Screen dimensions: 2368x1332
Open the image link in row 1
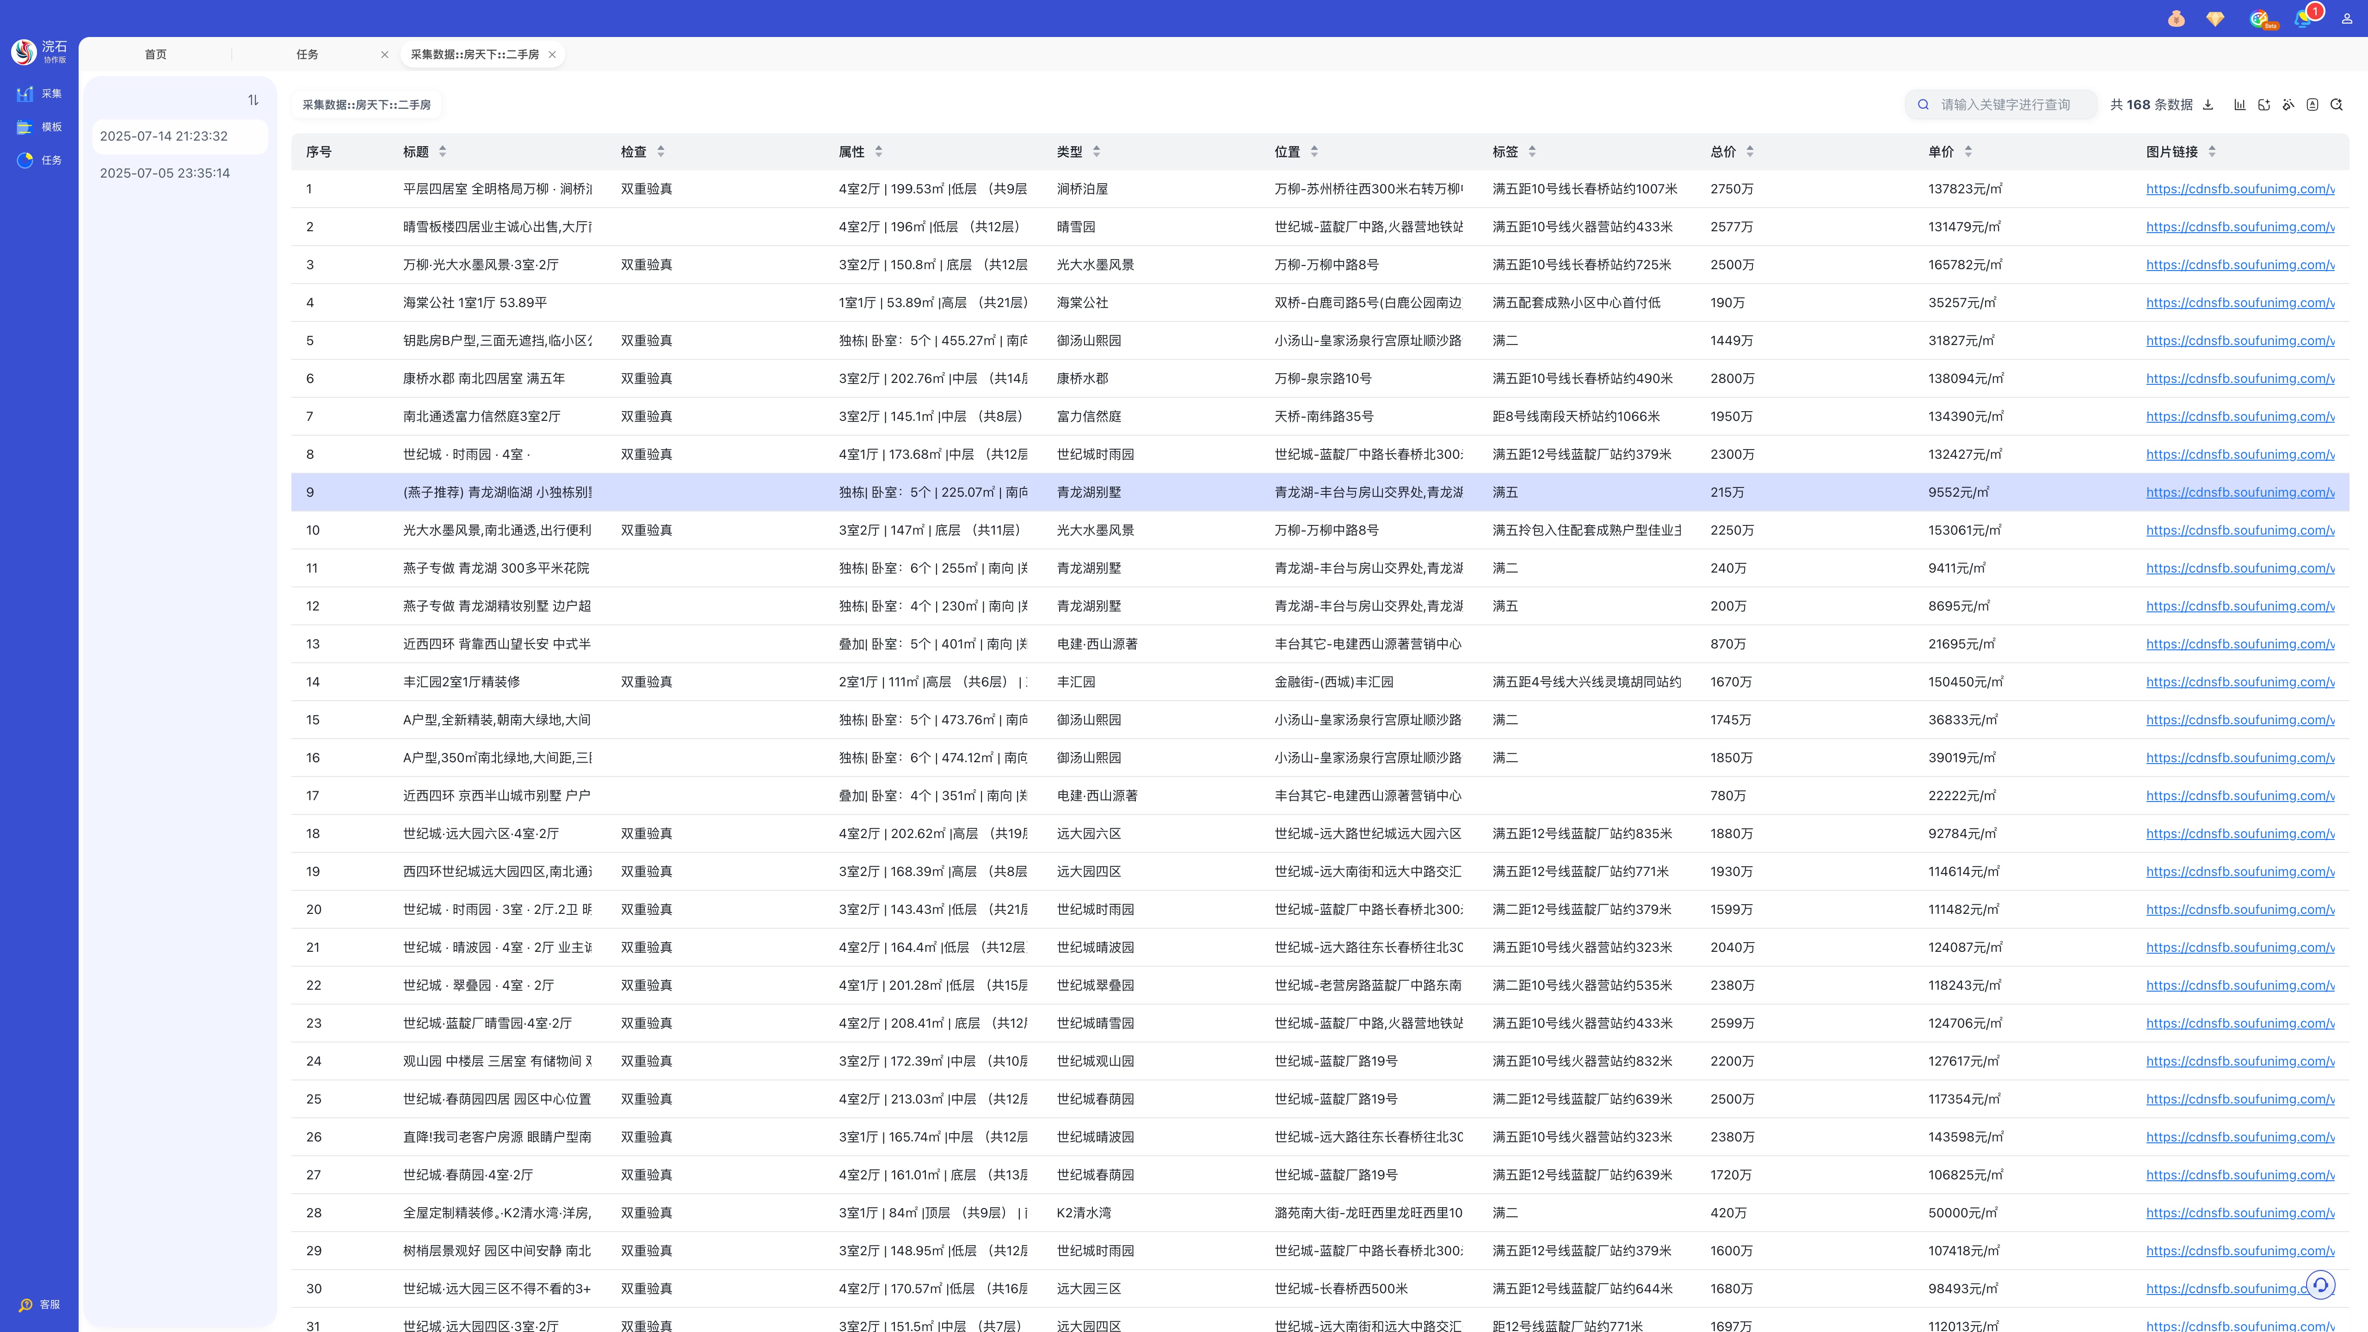(x=2239, y=189)
